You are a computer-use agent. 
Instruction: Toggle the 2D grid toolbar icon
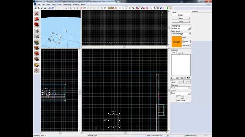pos(36,8)
